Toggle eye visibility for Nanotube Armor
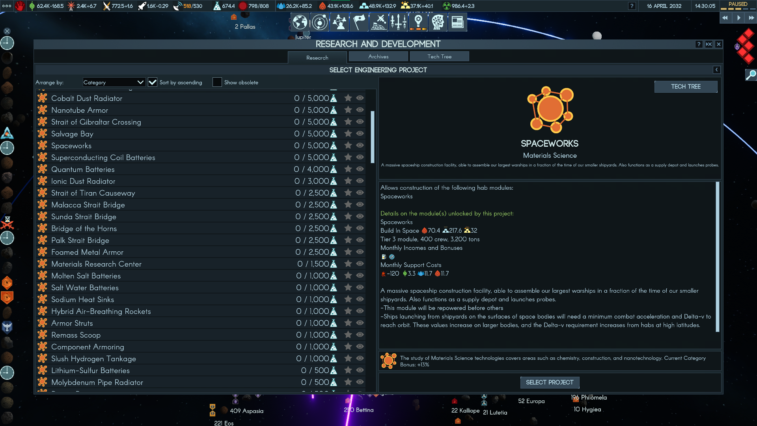Image resolution: width=757 pixels, height=426 pixels. coord(360,110)
